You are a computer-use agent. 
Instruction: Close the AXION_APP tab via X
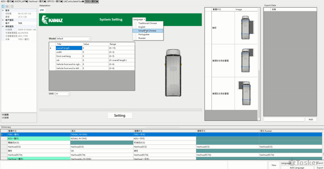(x=27, y=2)
